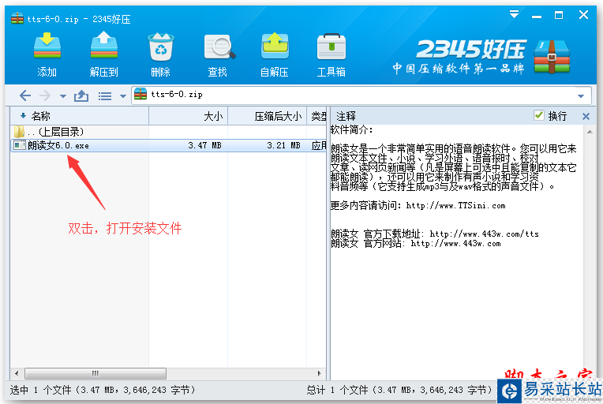The width and height of the screenshot is (603, 404).
Task: Click the 官方网站 http://www.443w.com line
Action: pos(416,243)
